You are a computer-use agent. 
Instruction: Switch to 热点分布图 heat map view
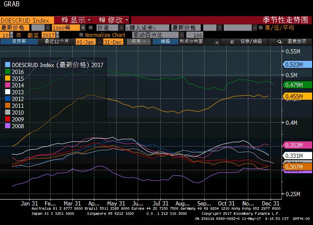[x=191, y=42]
